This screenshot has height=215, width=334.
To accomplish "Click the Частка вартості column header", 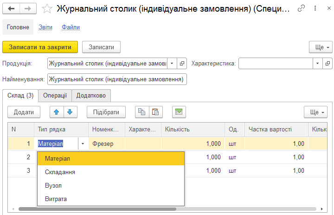I will [276, 129].
